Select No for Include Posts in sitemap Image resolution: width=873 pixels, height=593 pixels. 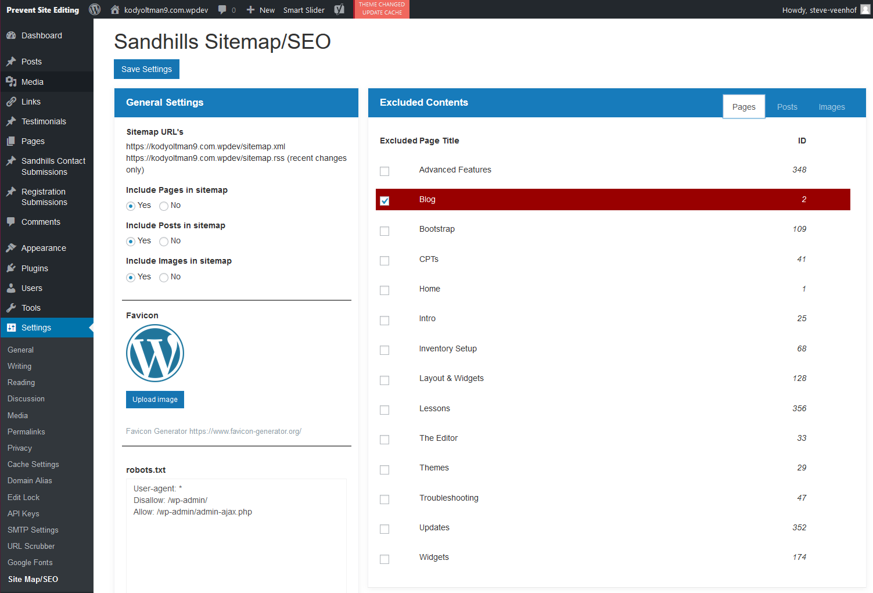click(x=164, y=242)
